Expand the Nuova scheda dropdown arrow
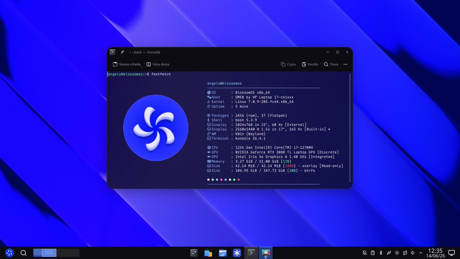 coord(141,67)
